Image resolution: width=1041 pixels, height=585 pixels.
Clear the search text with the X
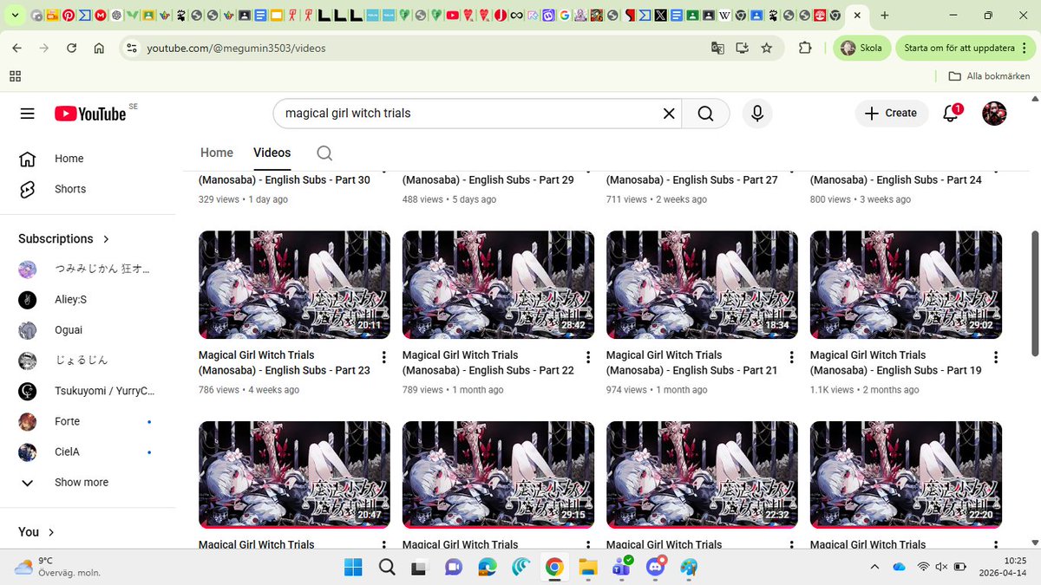(x=669, y=114)
